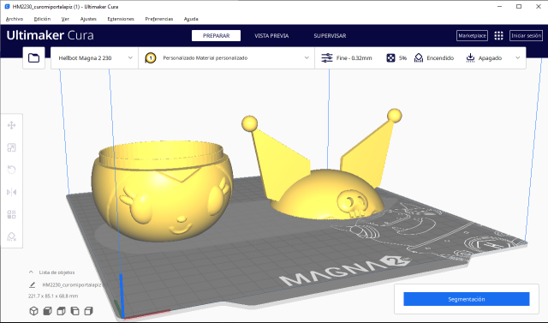Open the Personalizado Material dropdown
548x323 pixels.
226,58
